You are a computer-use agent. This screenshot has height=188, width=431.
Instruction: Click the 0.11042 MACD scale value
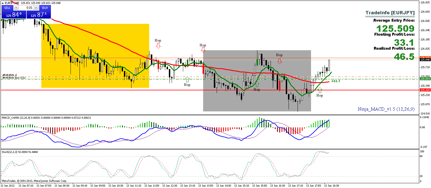coord(425,117)
